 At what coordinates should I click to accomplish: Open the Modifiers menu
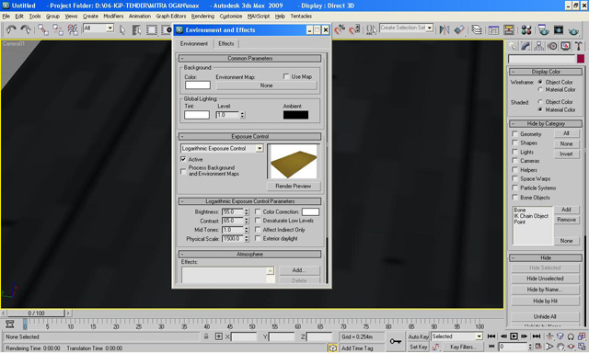tap(113, 17)
